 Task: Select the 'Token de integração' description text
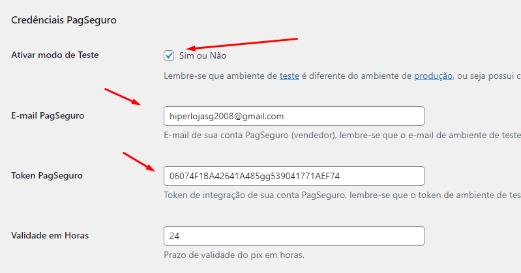click(342, 195)
